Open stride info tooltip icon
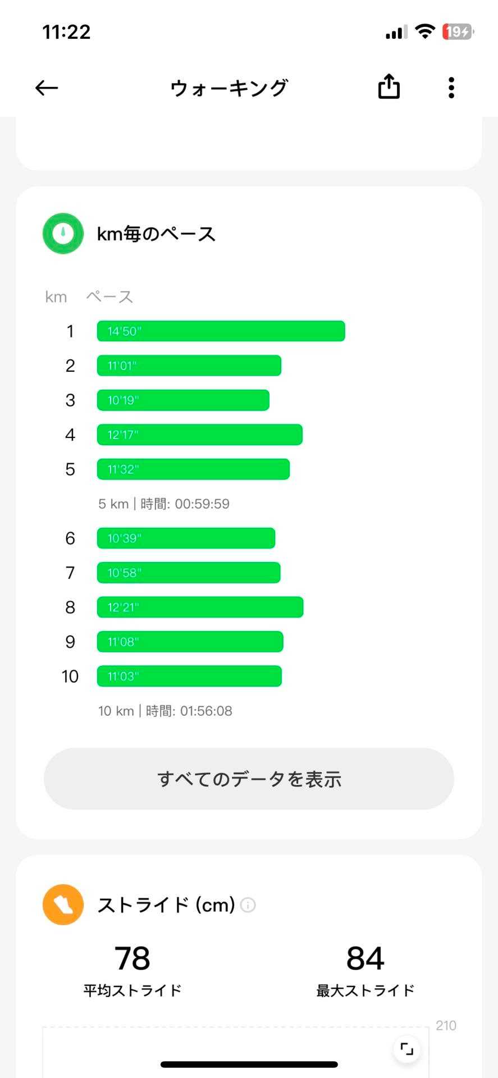Viewport: 498px width, 1078px height. pyautogui.click(x=248, y=905)
